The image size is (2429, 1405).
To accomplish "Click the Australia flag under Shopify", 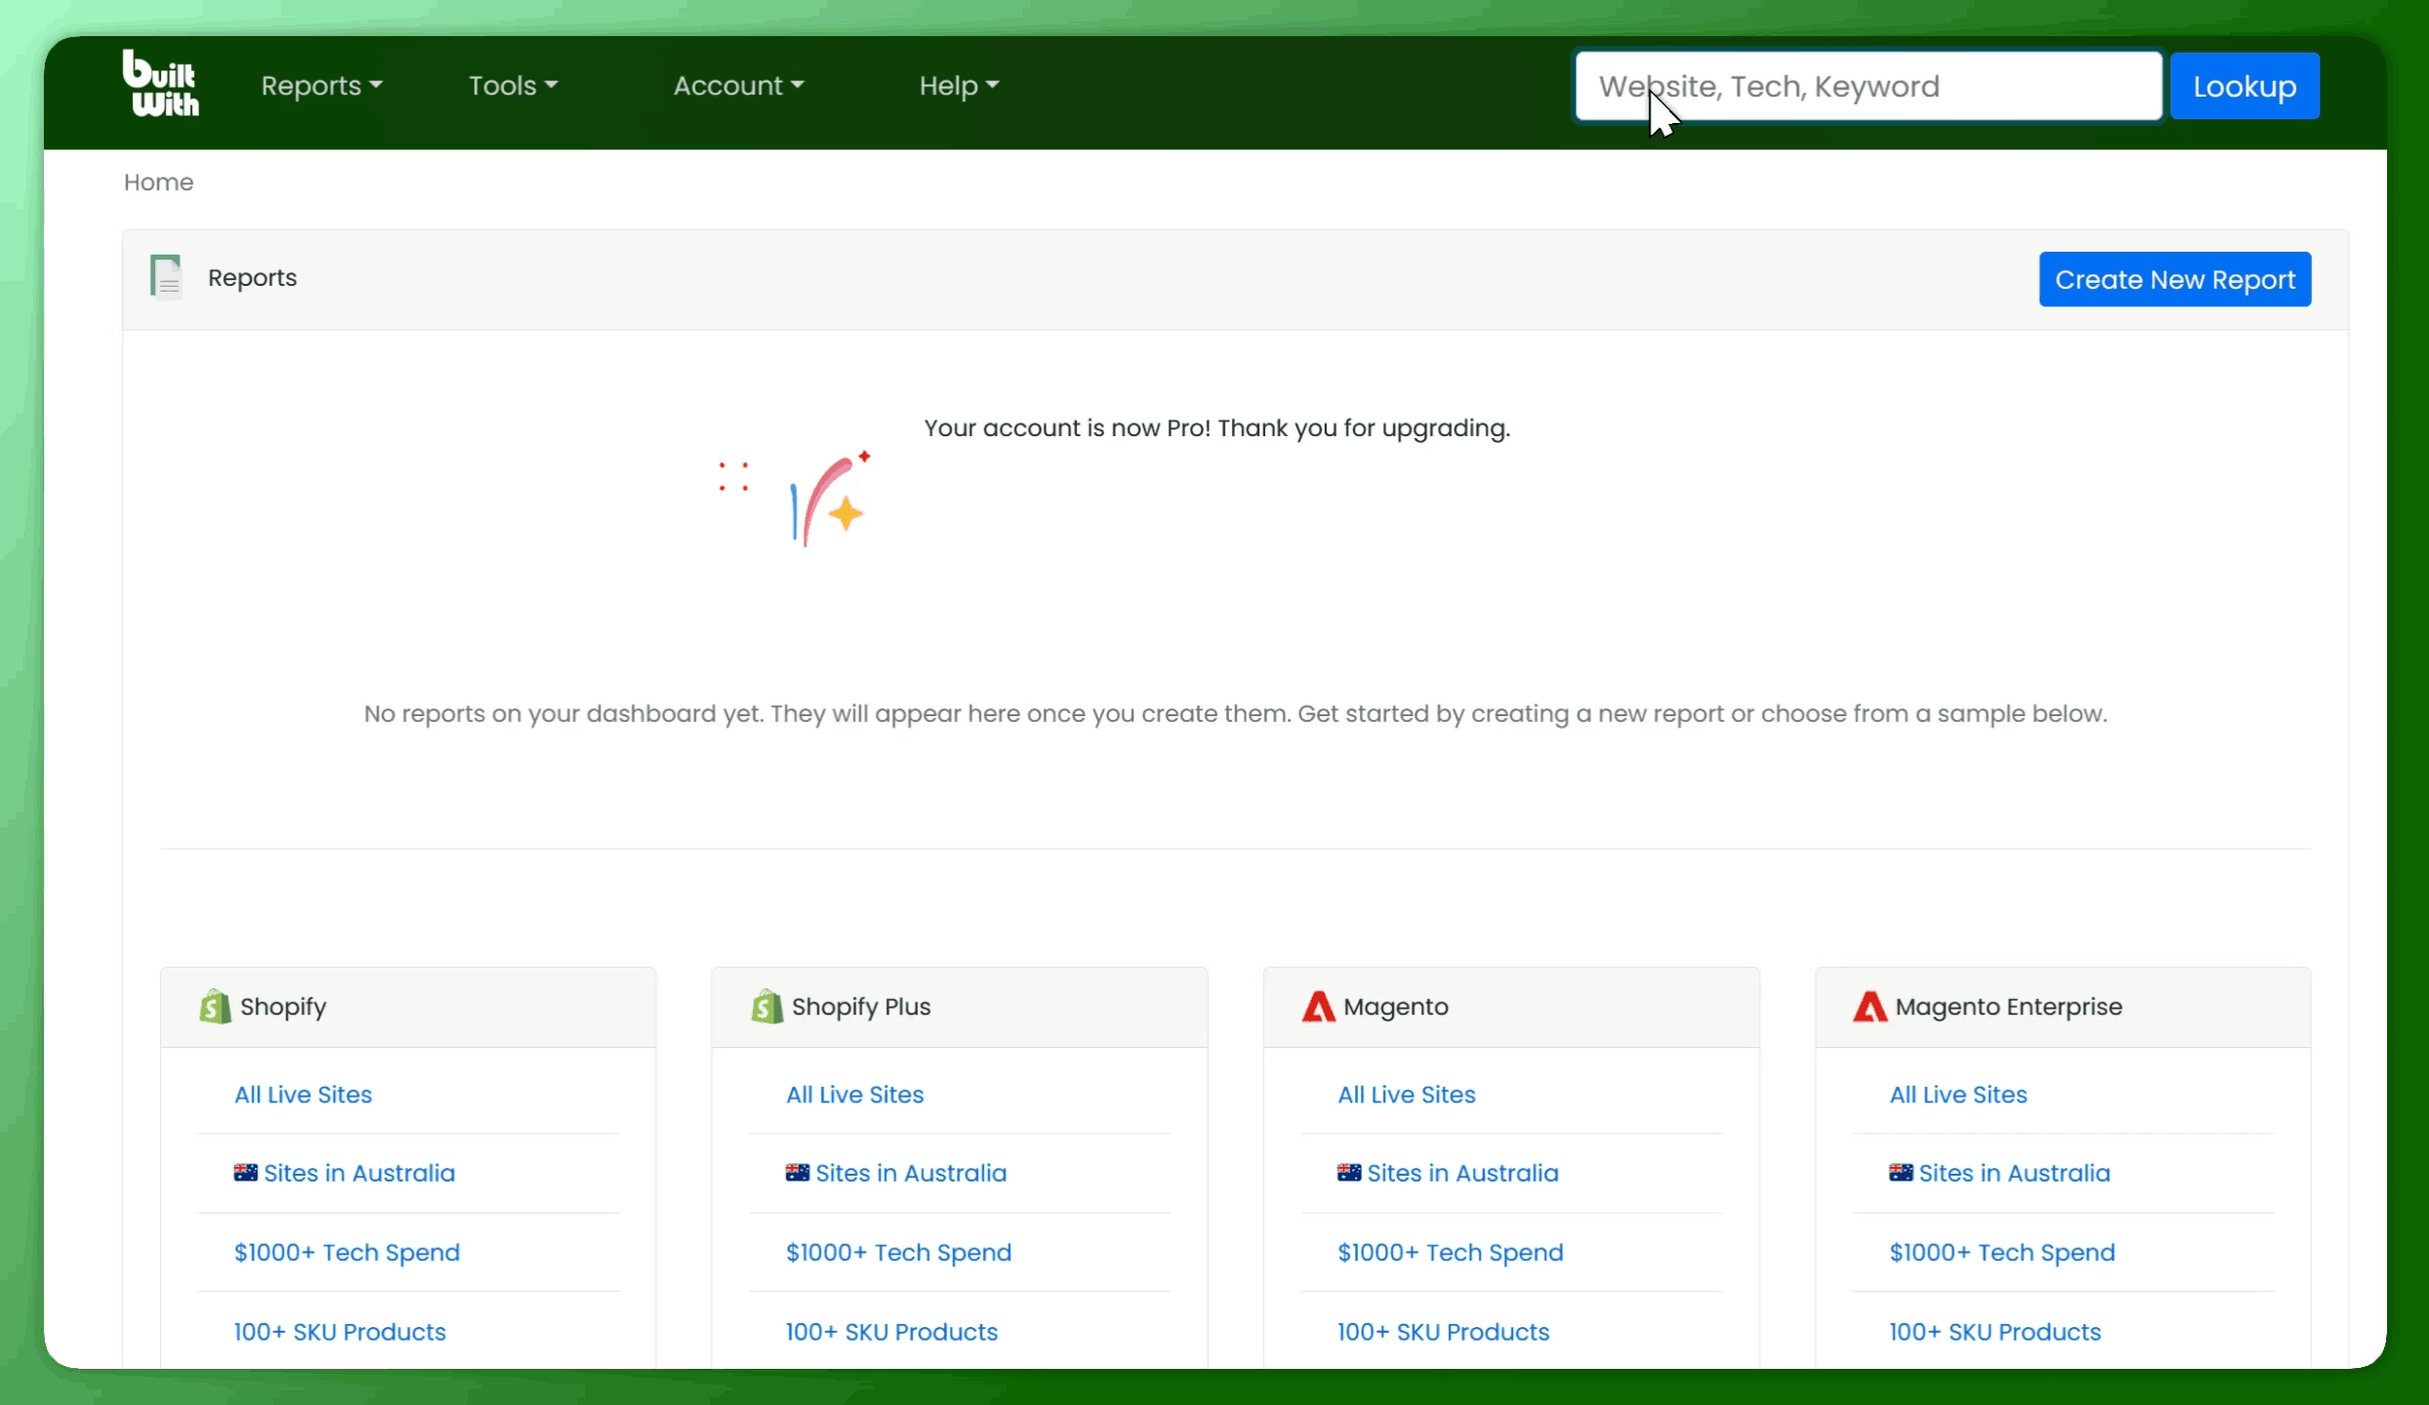I will point(245,1172).
